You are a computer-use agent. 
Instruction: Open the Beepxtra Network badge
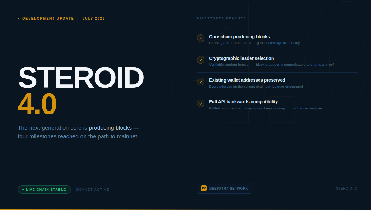(225, 188)
